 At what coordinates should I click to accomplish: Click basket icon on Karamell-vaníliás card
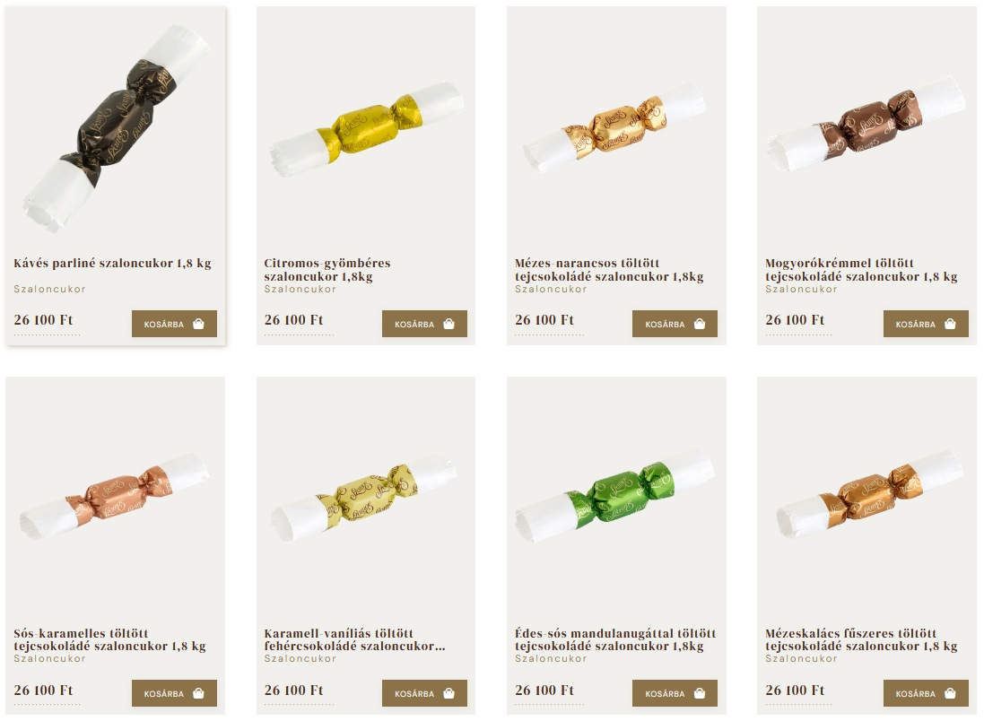click(448, 693)
